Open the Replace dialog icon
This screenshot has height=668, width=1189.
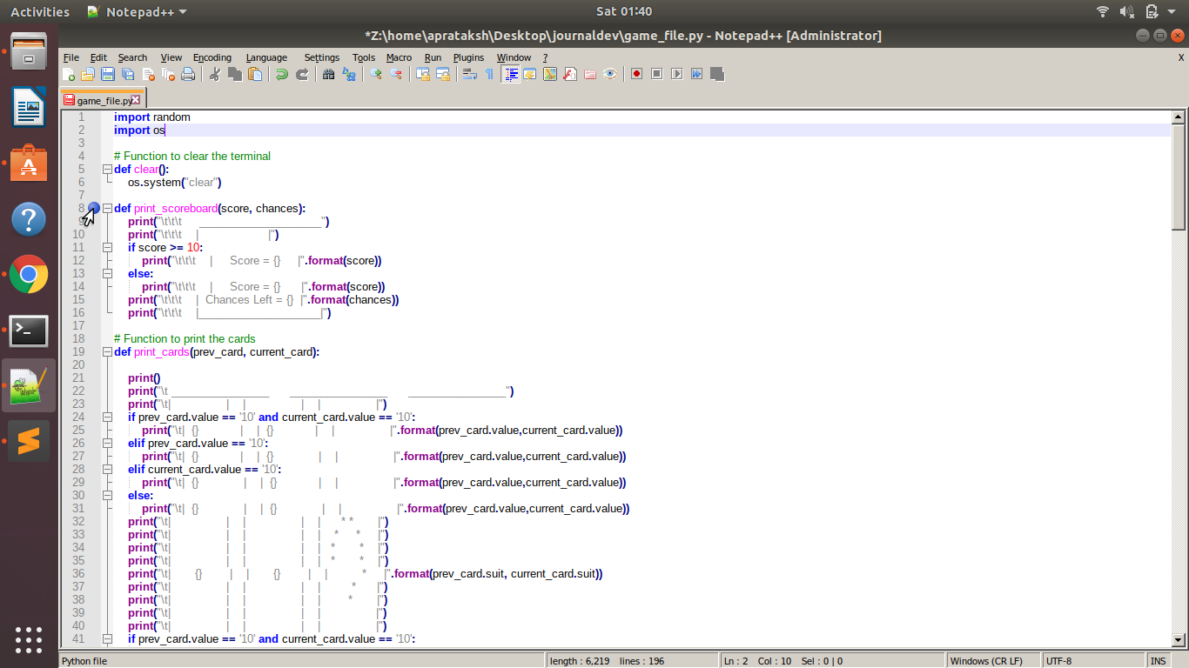[x=349, y=74]
